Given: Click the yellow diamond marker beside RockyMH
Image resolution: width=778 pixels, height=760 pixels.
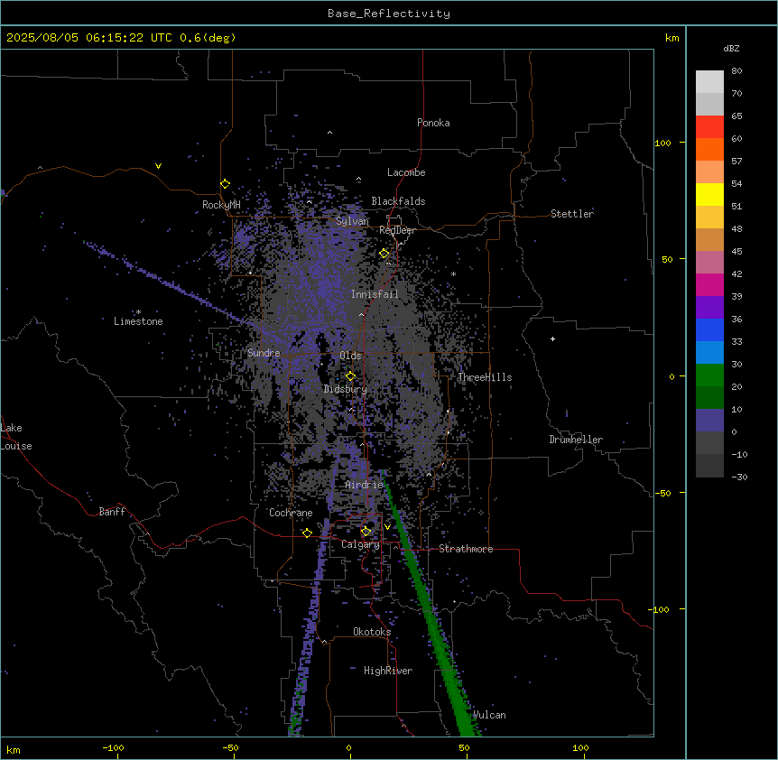Looking at the screenshot, I should coord(225,183).
